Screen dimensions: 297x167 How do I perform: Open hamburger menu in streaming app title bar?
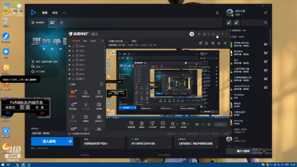(x=213, y=34)
